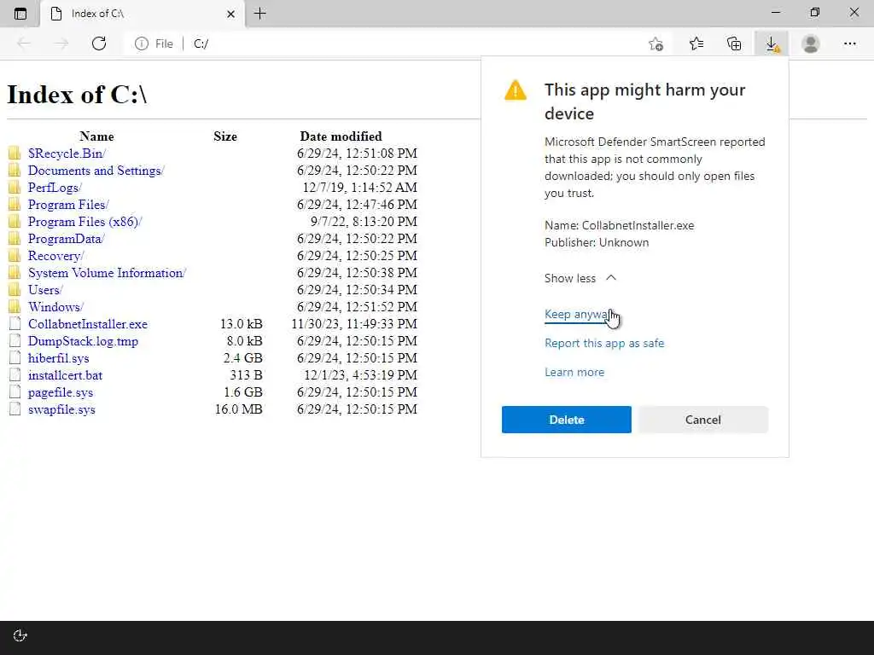The height and width of the screenshot is (655, 874).
Task: Click the Date modified column header
Action: pos(341,136)
